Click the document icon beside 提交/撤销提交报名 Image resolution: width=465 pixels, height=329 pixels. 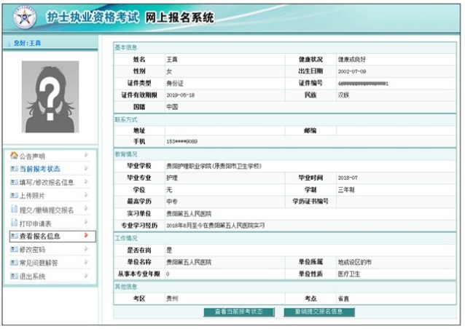coord(14,210)
